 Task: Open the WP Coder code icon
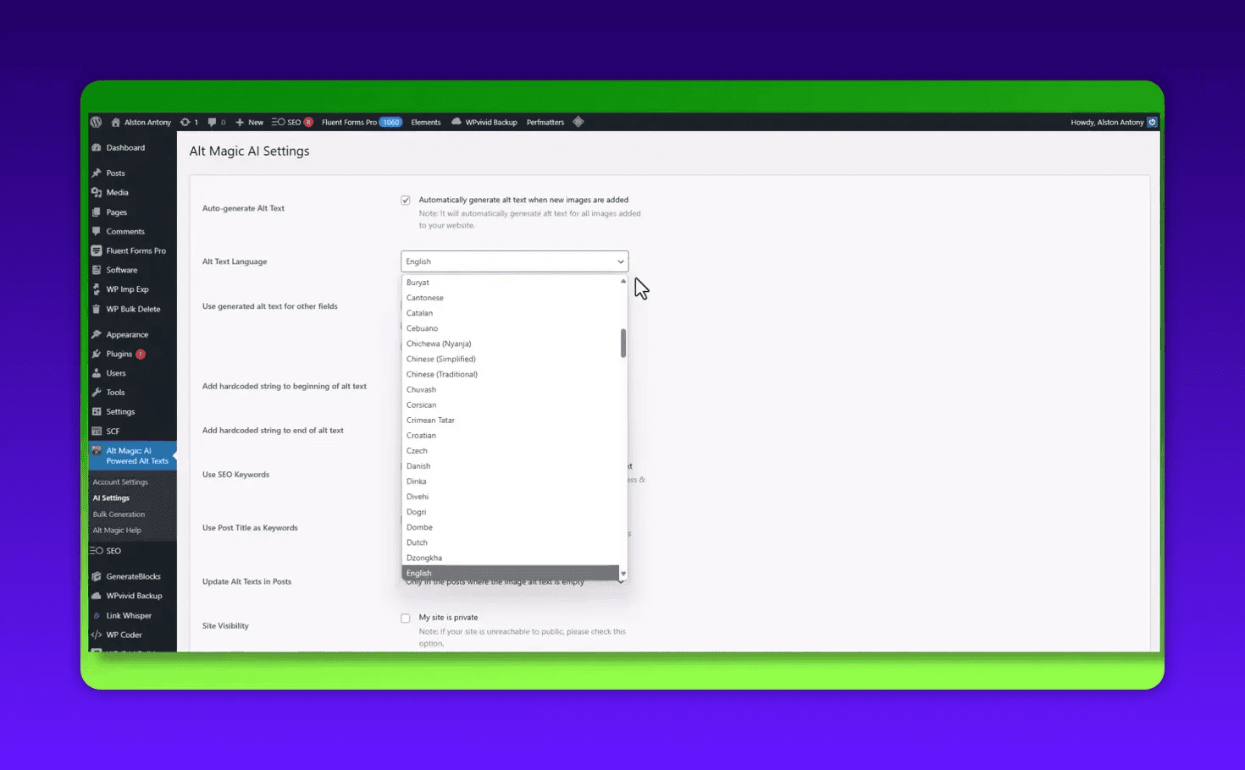coord(97,635)
